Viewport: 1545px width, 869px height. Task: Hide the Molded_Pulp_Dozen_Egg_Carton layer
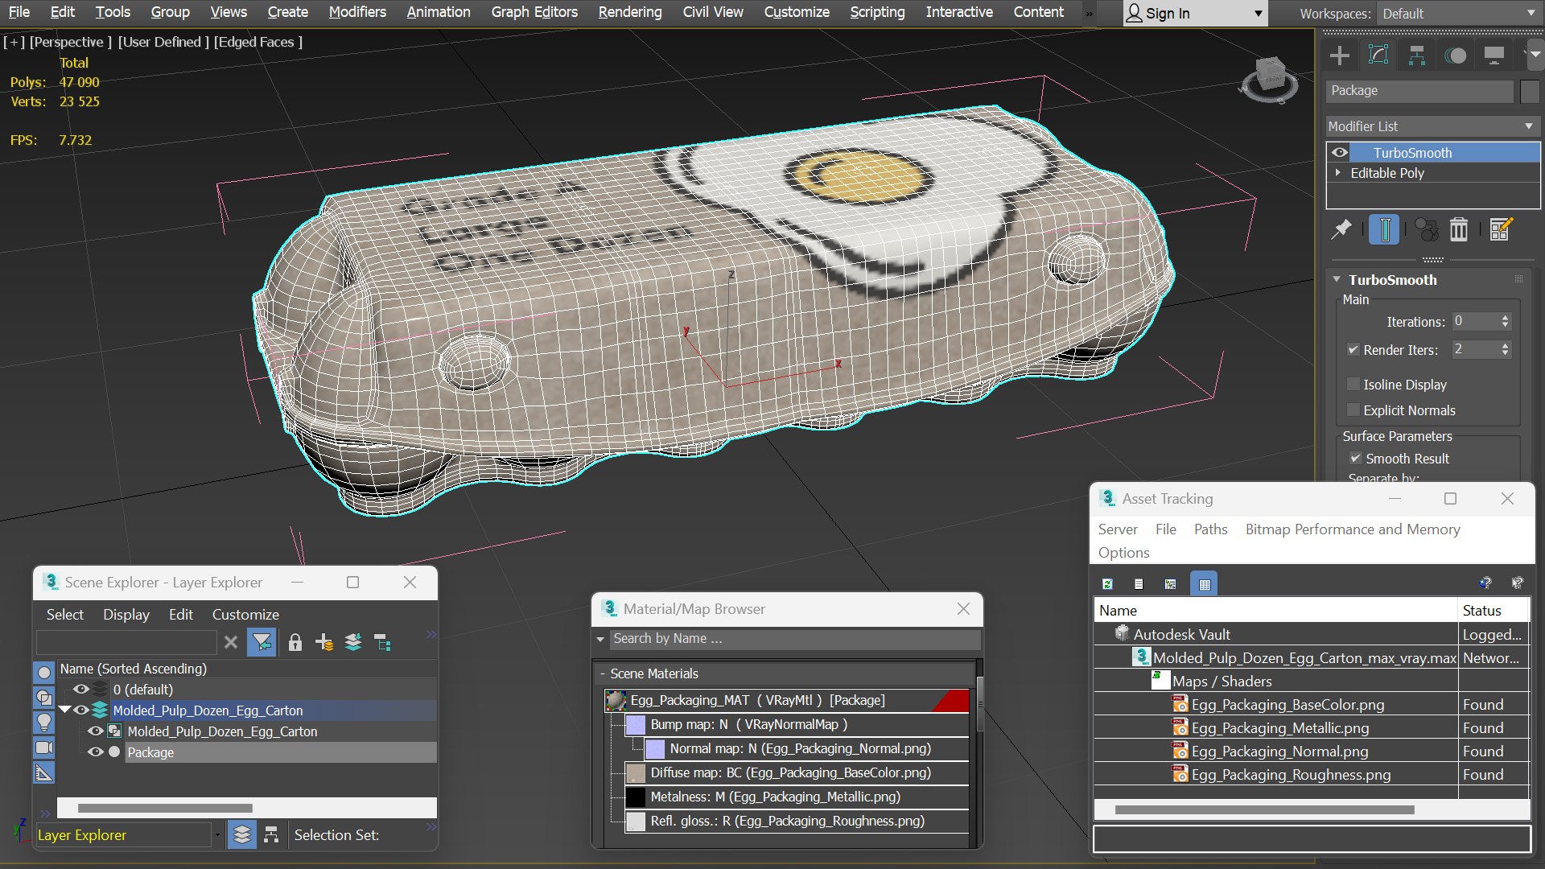click(81, 710)
